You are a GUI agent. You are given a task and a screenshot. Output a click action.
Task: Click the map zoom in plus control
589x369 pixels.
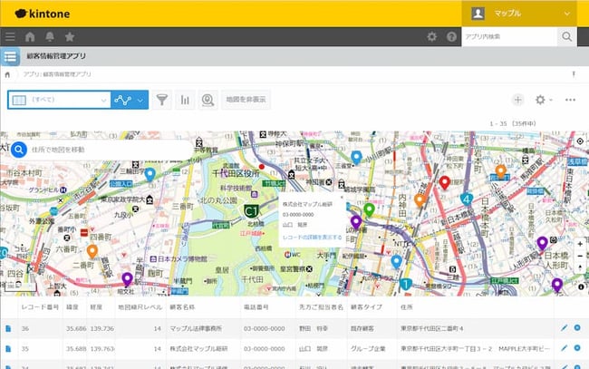point(581,244)
